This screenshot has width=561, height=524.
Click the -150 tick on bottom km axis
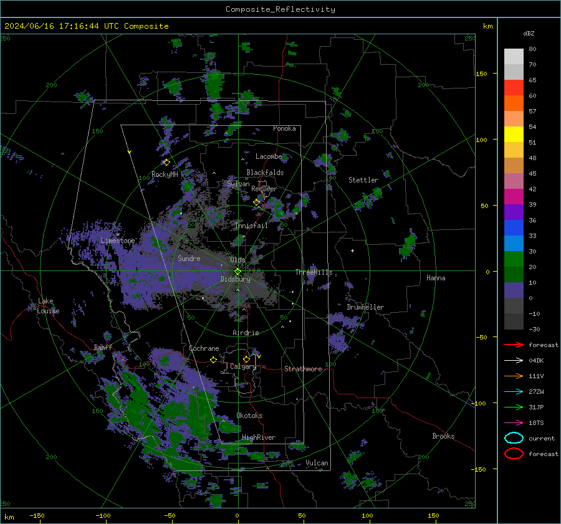pyautogui.click(x=37, y=516)
